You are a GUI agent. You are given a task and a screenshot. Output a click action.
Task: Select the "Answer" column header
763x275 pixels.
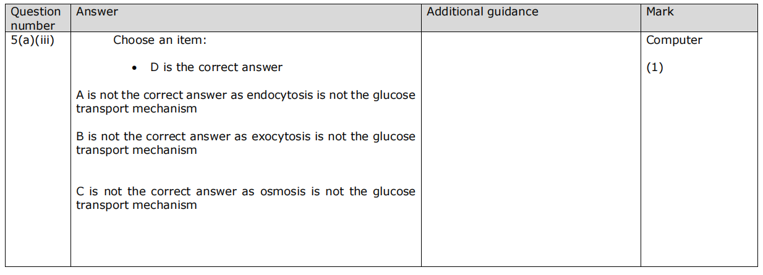pos(97,12)
